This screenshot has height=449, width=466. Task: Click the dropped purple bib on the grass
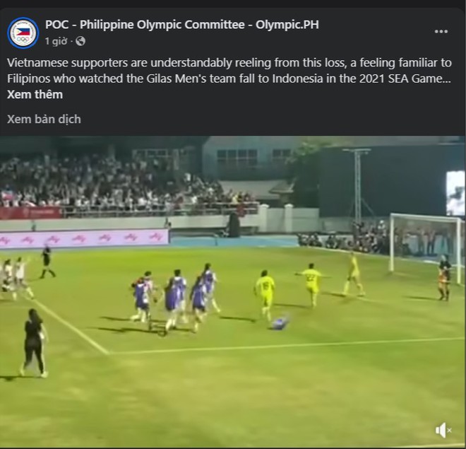click(280, 322)
